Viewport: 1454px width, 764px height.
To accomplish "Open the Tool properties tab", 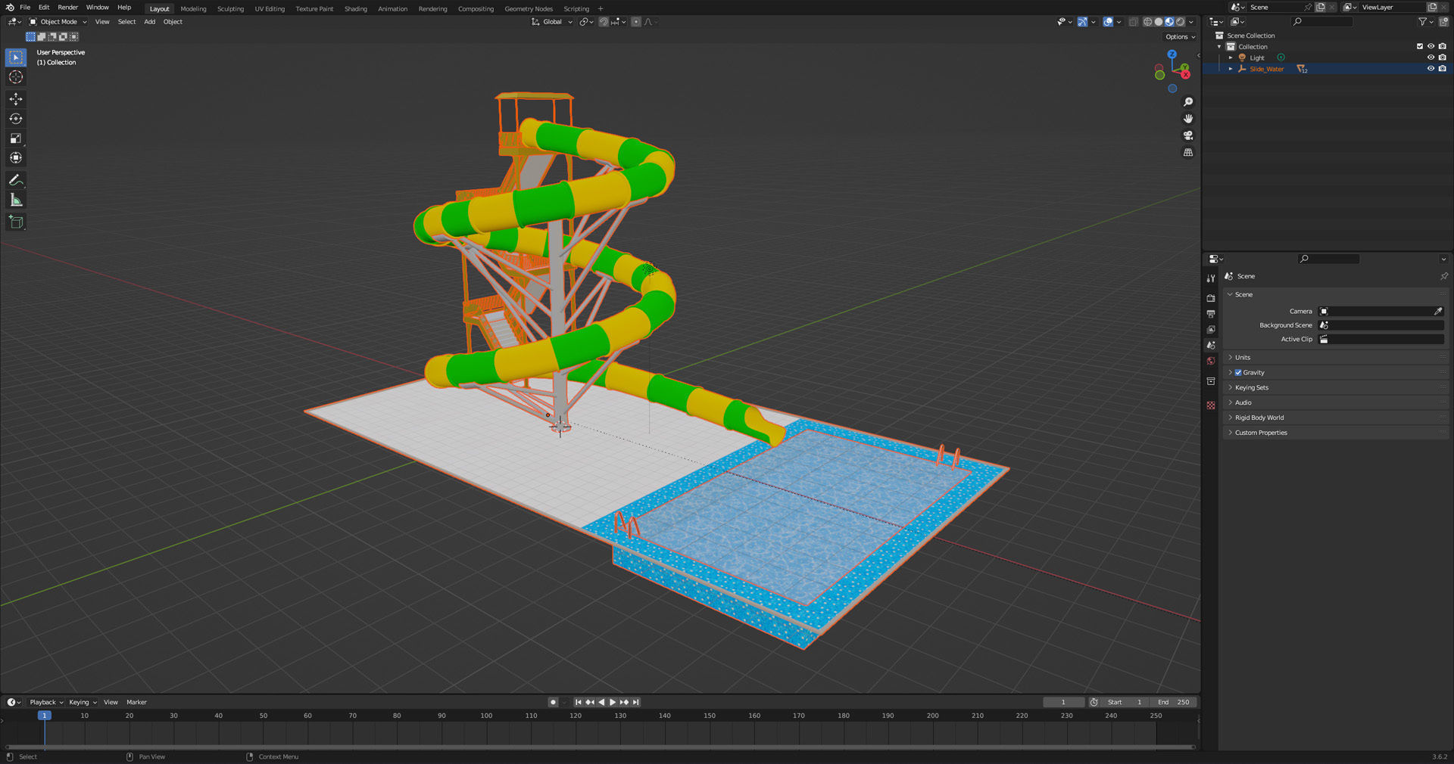I will (1211, 278).
